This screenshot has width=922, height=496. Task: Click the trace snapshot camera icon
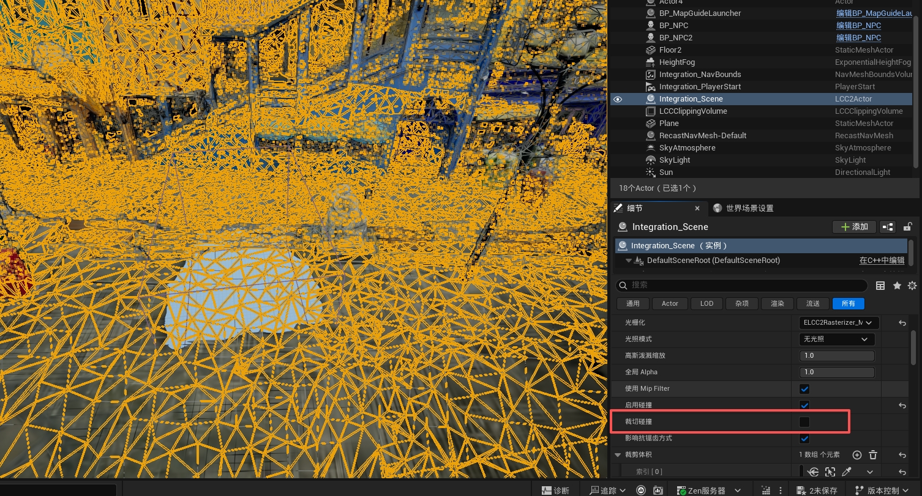[x=658, y=490]
